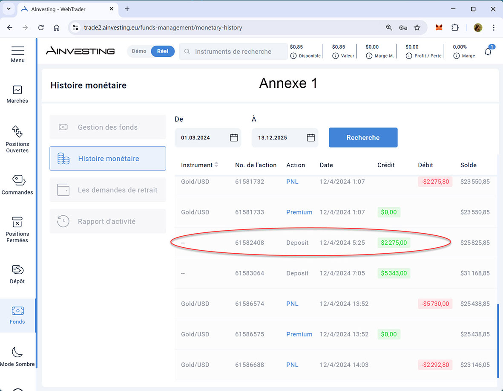This screenshot has width=503, height=391.
Task: Click the Instruments de recherche field
Action: coord(233,52)
